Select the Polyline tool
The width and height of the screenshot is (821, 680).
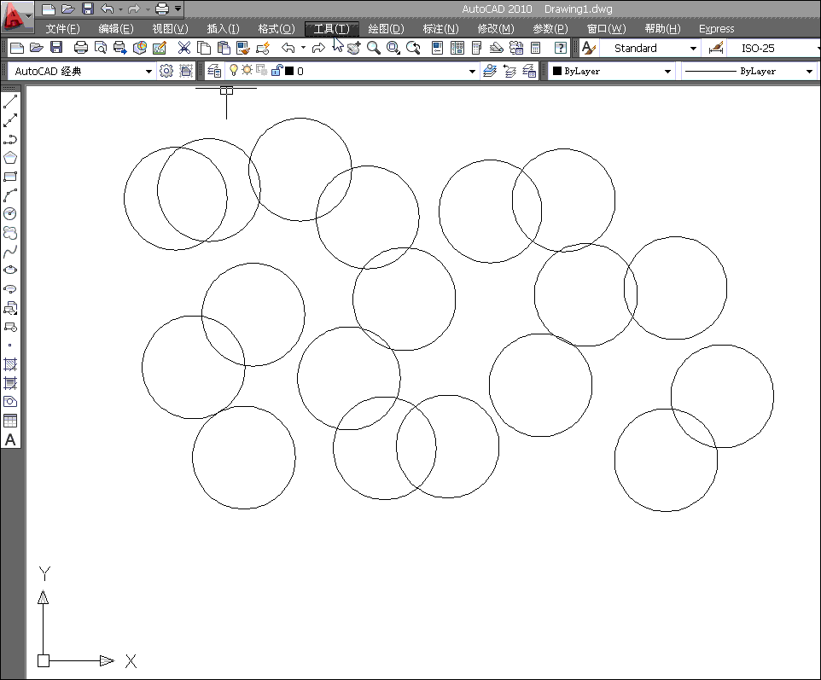[x=10, y=139]
